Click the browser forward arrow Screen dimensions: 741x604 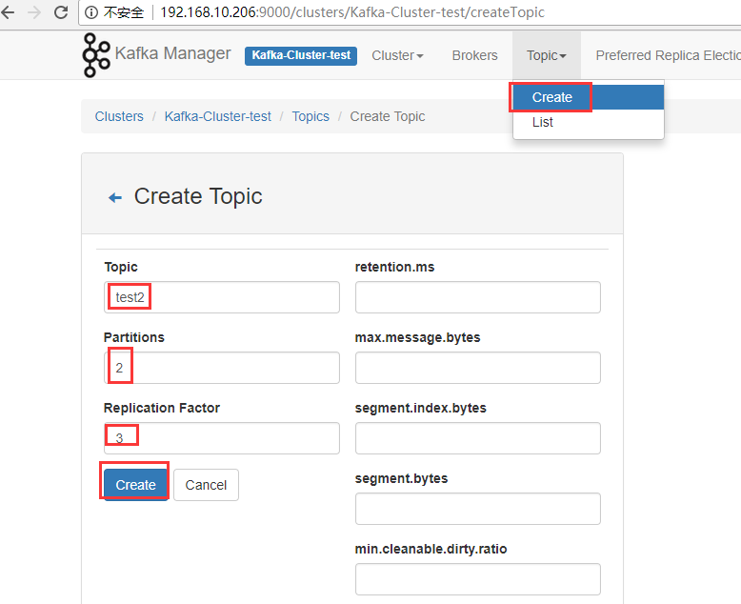pyautogui.click(x=34, y=12)
